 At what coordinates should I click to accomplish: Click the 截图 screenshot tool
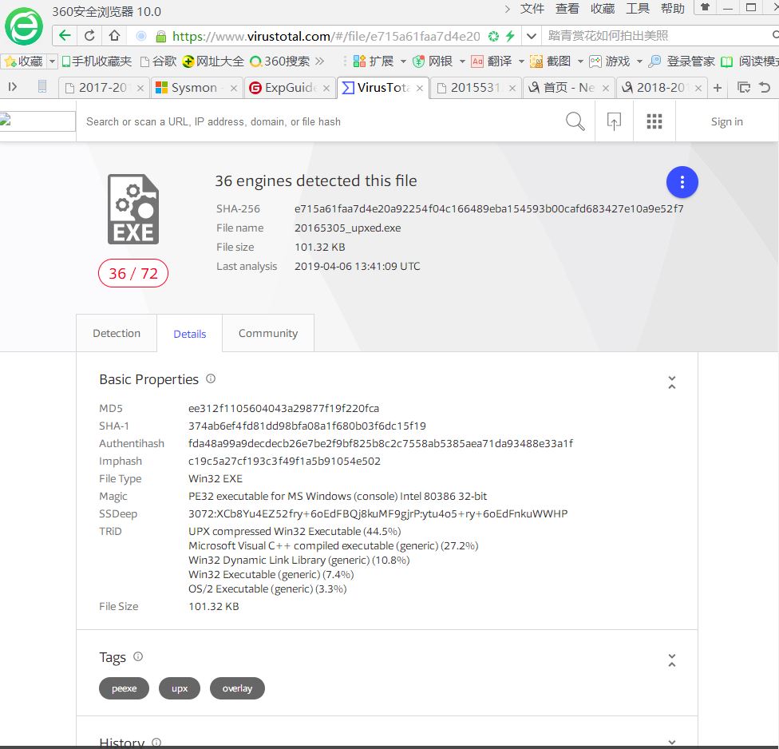[551, 61]
